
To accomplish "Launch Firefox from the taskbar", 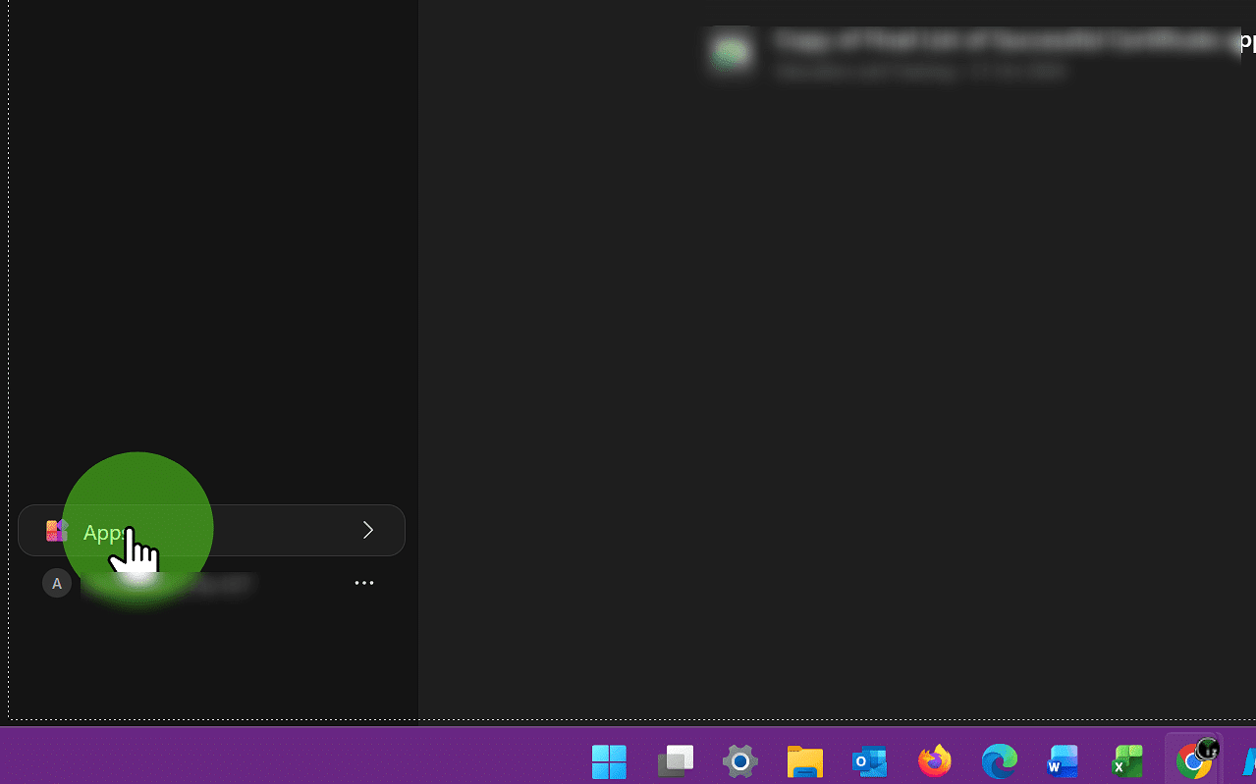I will (934, 760).
